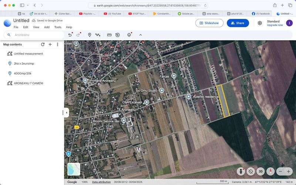The width and height of the screenshot is (296, 185).
Task: Click the Autentic residence map marker
Action: [x=188, y=97]
